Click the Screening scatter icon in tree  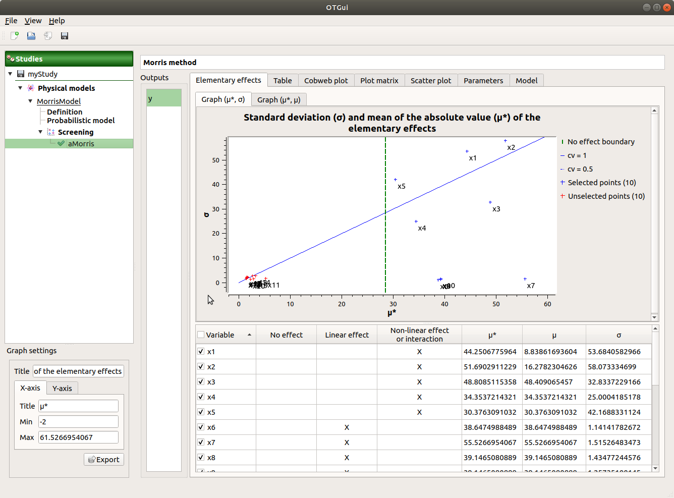pyautogui.click(x=51, y=132)
